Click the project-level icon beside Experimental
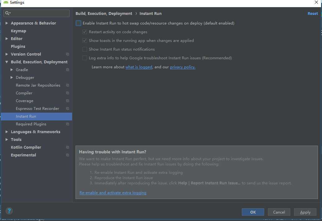The height and width of the screenshot is (221, 322). pyautogui.click(x=67, y=155)
